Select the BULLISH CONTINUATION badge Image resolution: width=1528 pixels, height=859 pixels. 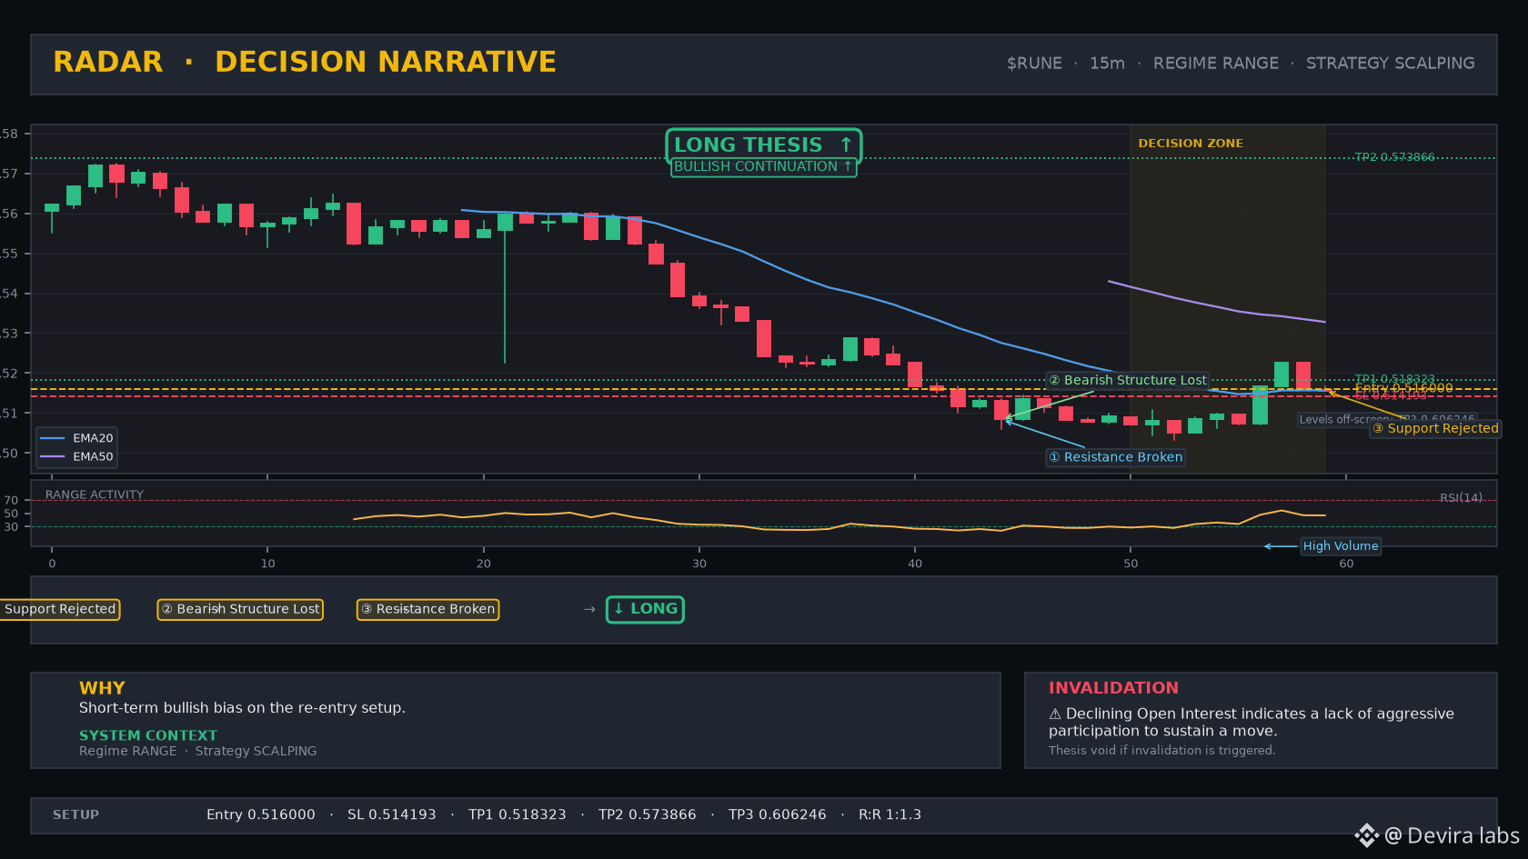click(764, 166)
